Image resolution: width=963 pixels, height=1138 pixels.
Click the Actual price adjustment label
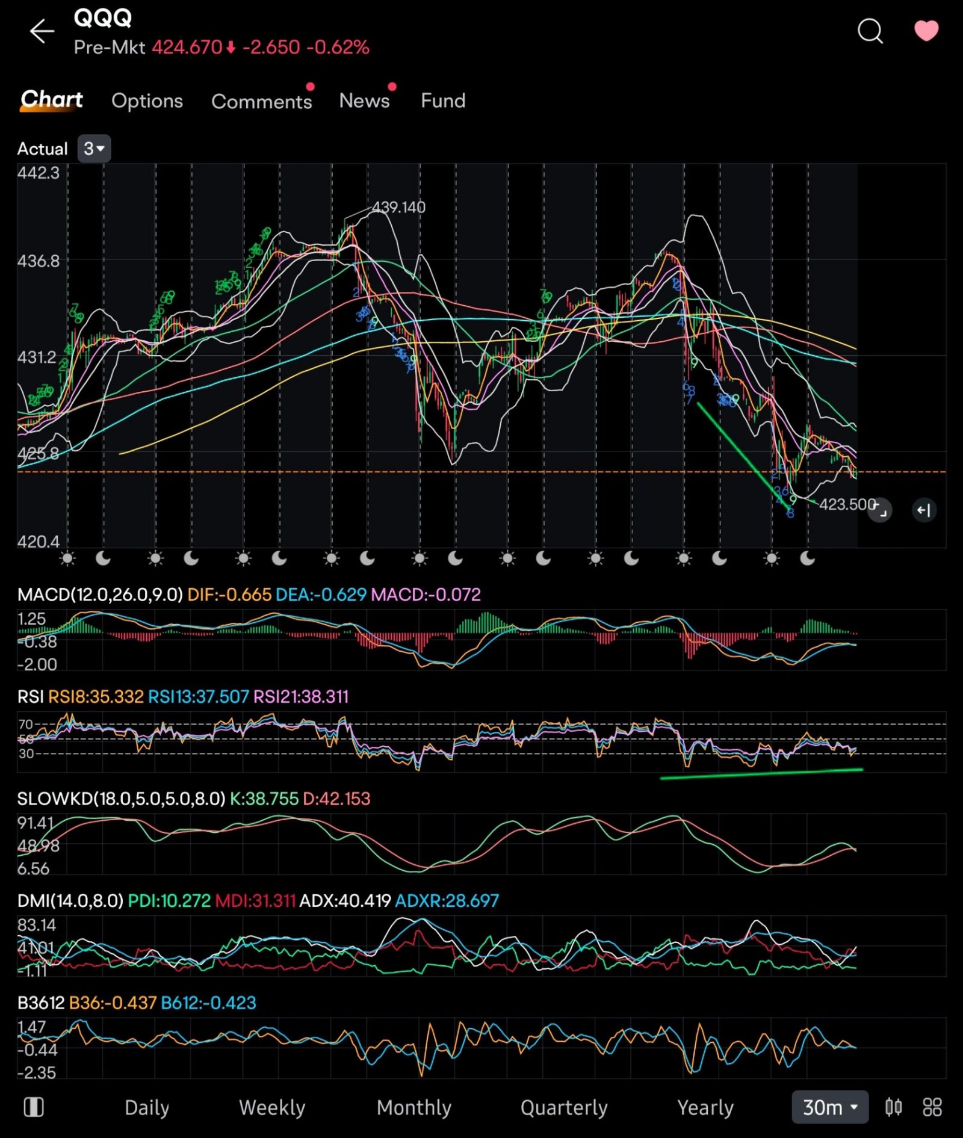(x=42, y=149)
